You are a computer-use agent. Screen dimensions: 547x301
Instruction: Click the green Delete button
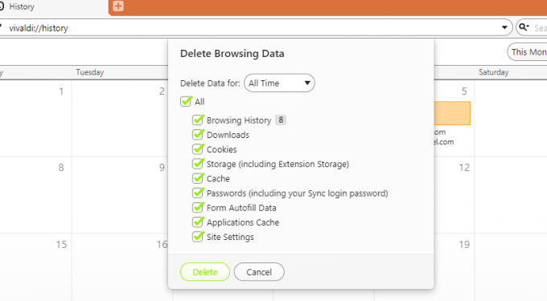[x=205, y=272]
